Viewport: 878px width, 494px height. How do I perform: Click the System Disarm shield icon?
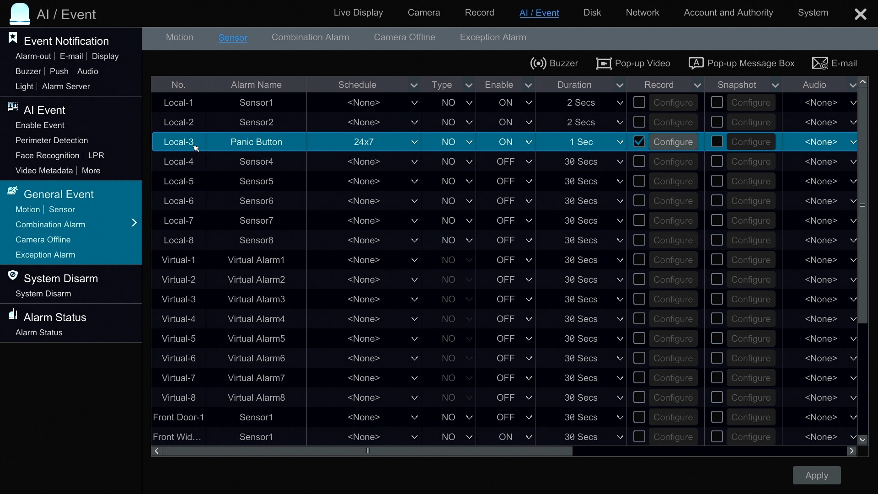(x=13, y=275)
